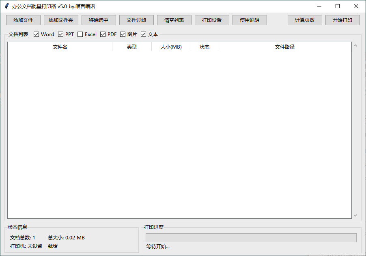Open the 使用说明 instructions

point(250,20)
